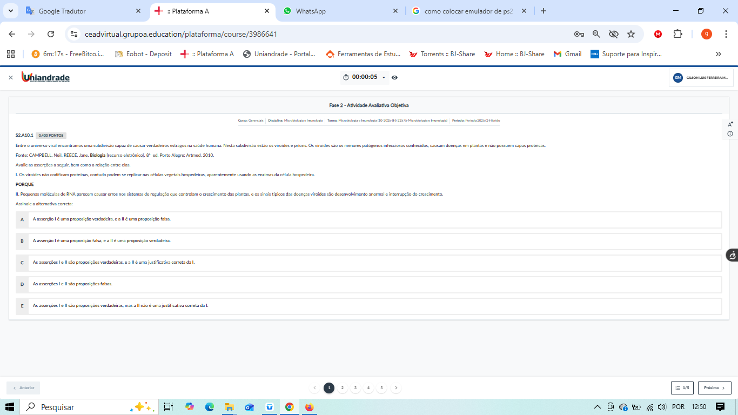Expand the timer dropdown arrow

384,77
